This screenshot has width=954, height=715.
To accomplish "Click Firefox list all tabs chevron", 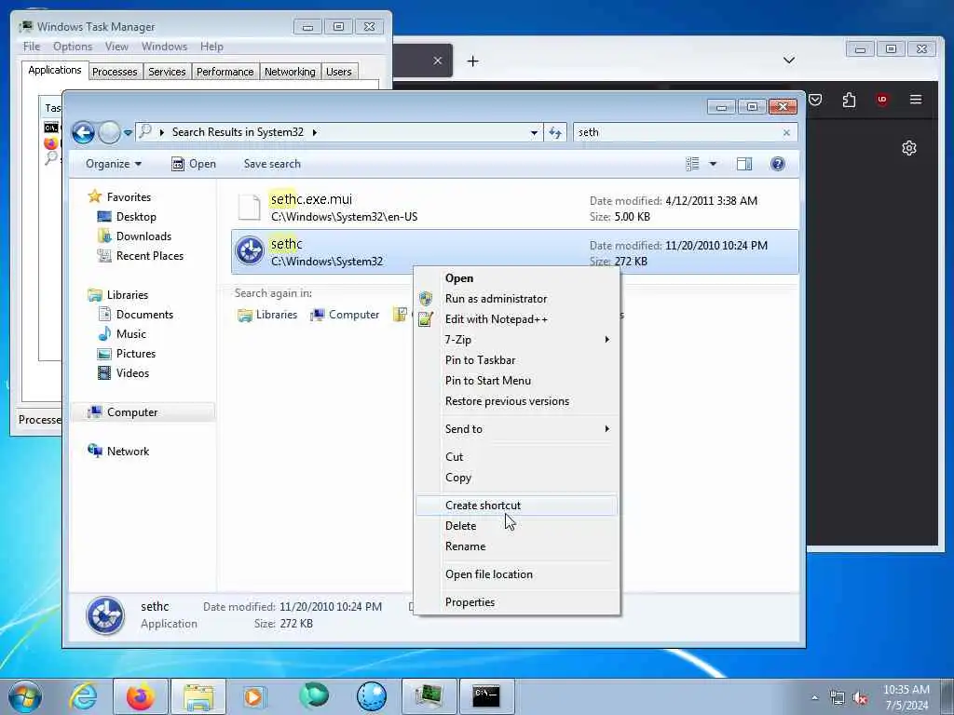I will [789, 61].
